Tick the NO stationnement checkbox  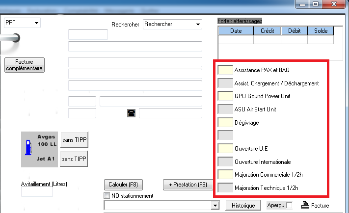pyautogui.click(x=107, y=196)
